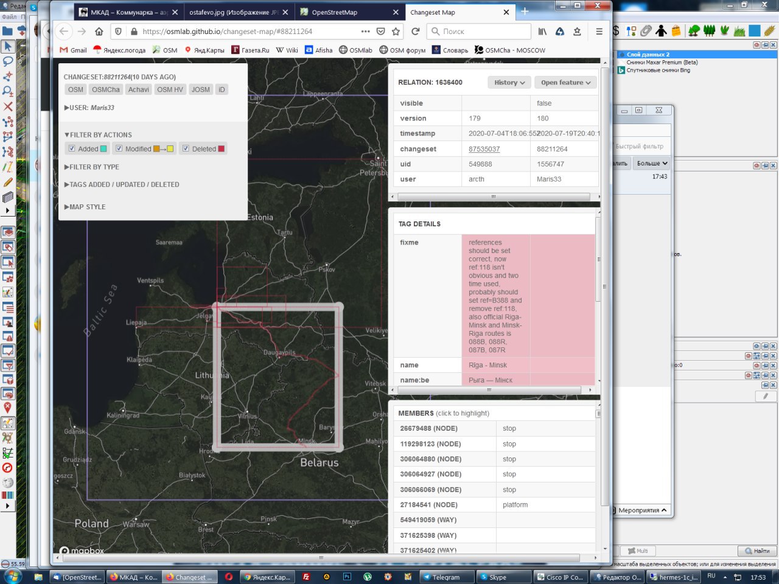Click the Найти button in JOSM
Image resolution: width=779 pixels, height=584 pixels.
757,551
